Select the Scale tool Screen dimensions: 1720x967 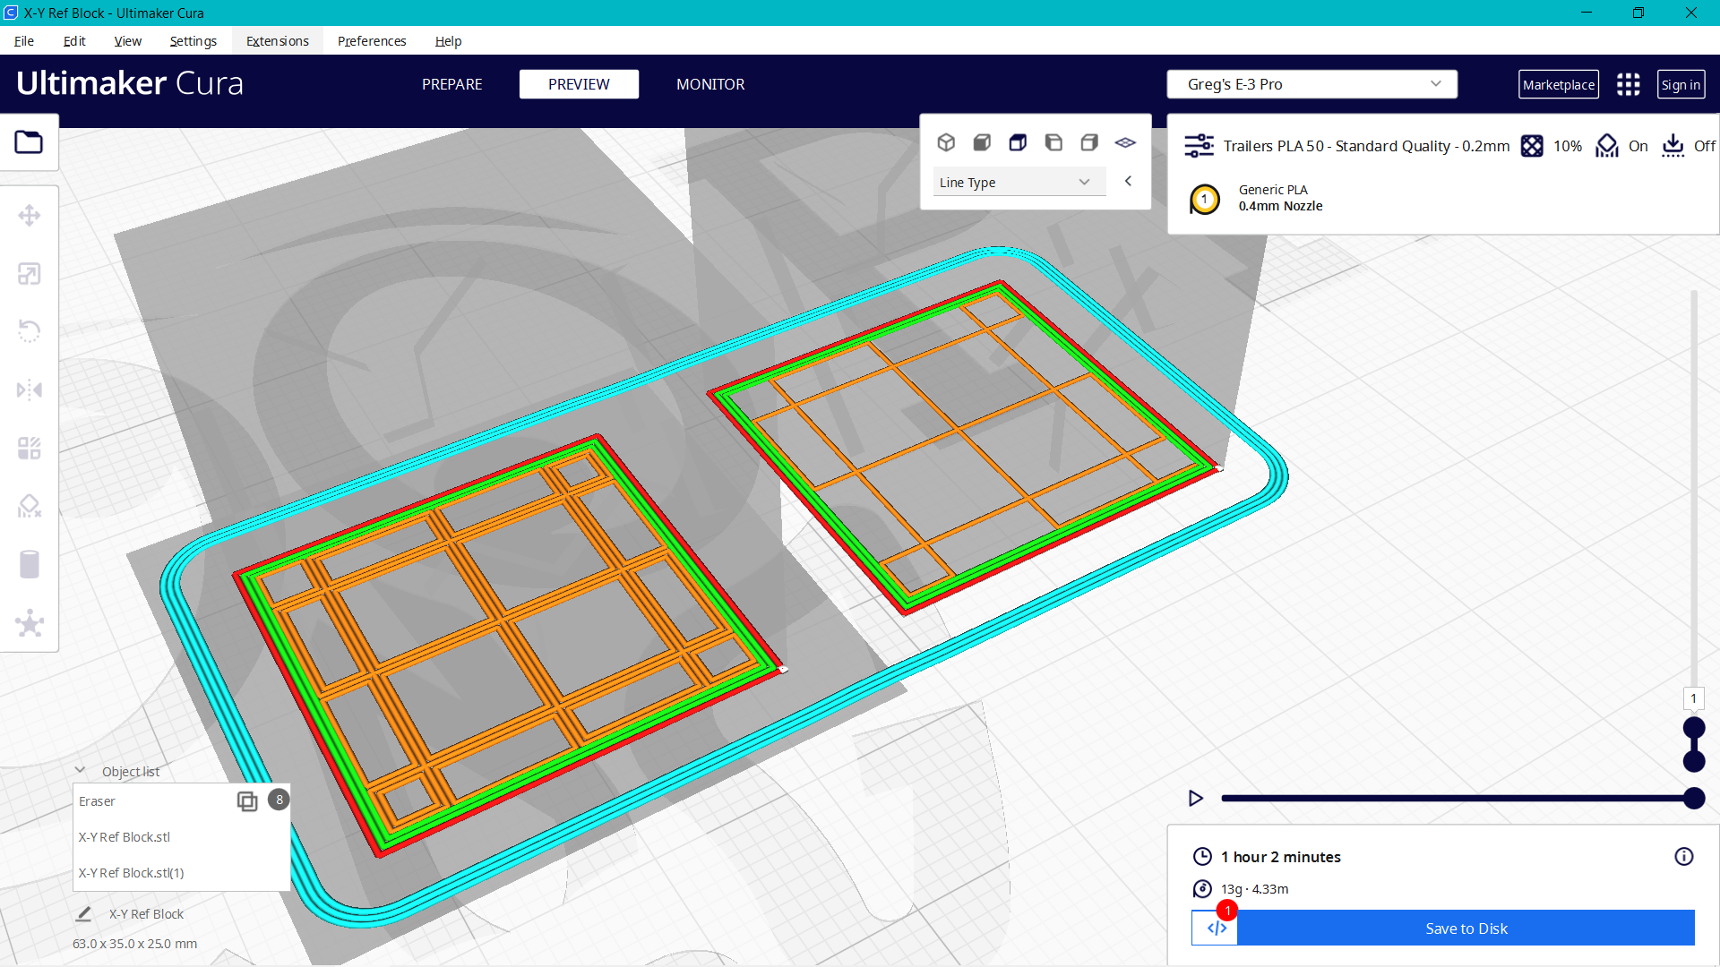click(x=30, y=273)
